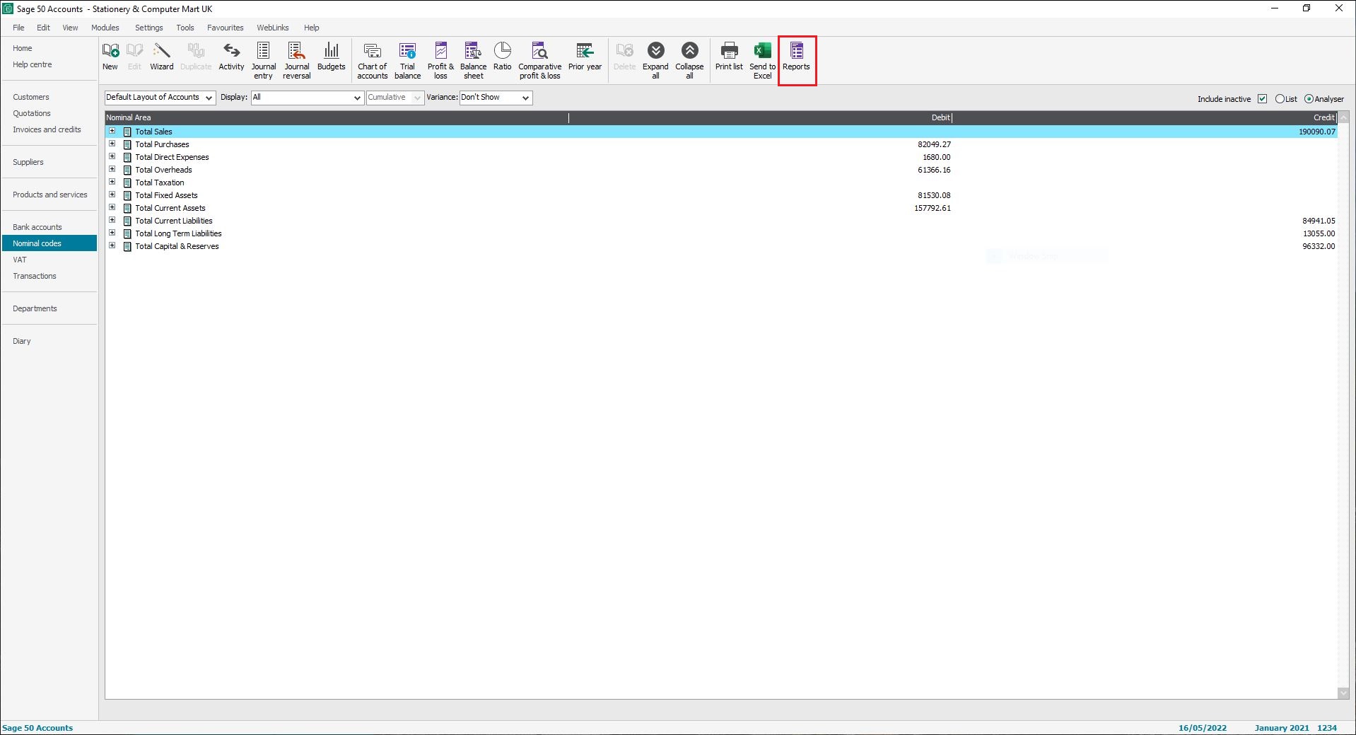Image resolution: width=1356 pixels, height=735 pixels.
Task: Click January 2021 in the status bar
Action: (x=1281, y=728)
